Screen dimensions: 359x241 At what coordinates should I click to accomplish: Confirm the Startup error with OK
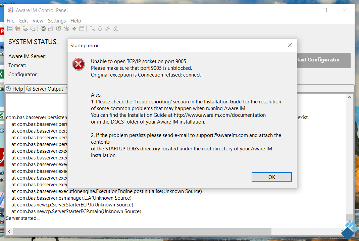pos(271,177)
